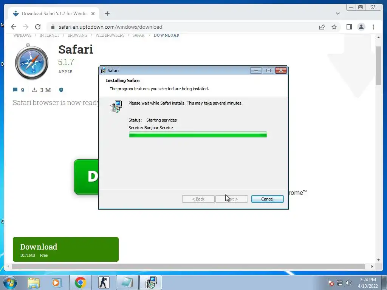
Task: Open Windows Media Player from taskbar
Action: (x=56, y=282)
